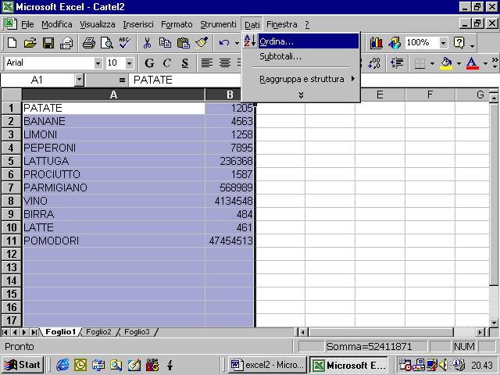Click the volume speaker tray icon

(x=444, y=365)
